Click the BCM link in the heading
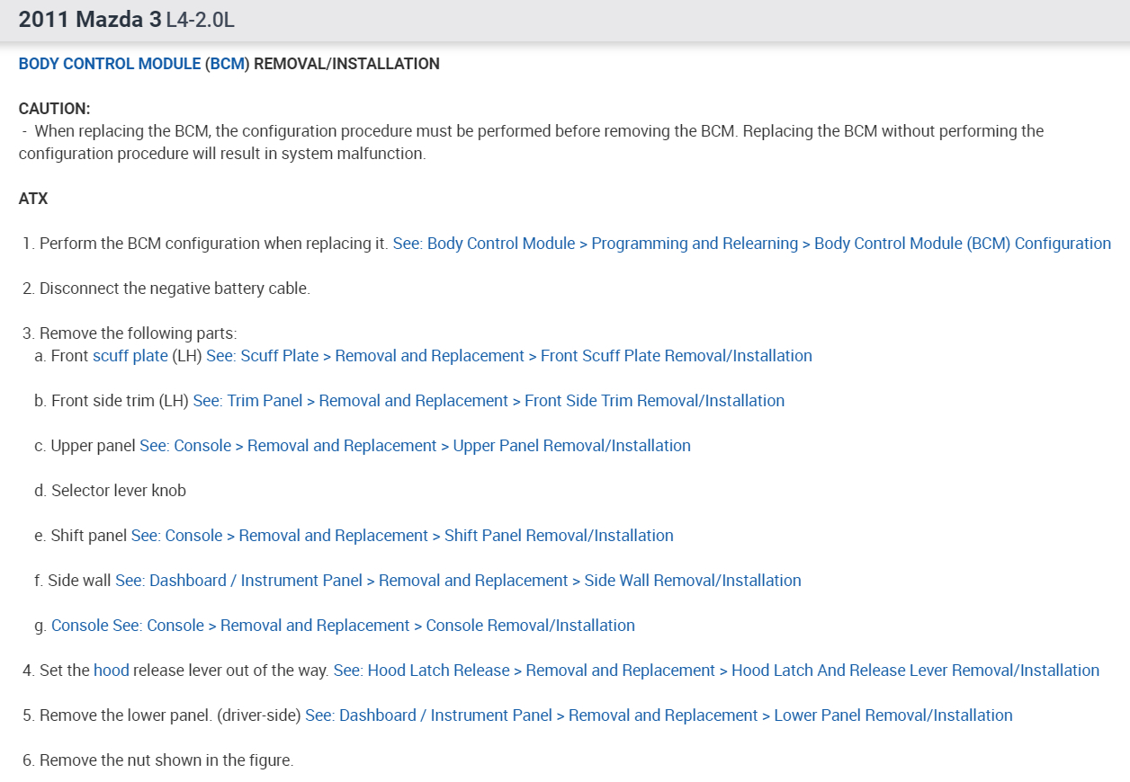This screenshot has height=782, width=1130. (x=227, y=64)
